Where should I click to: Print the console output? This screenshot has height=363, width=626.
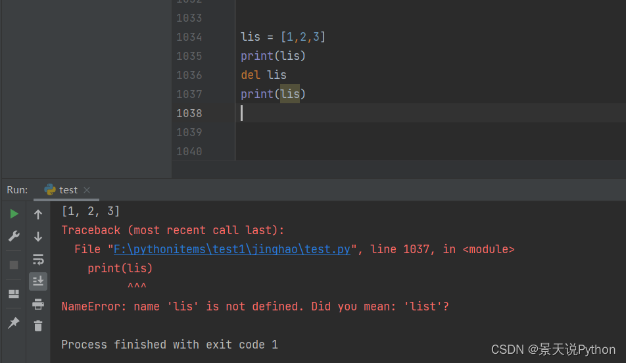[x=38, y=304]
